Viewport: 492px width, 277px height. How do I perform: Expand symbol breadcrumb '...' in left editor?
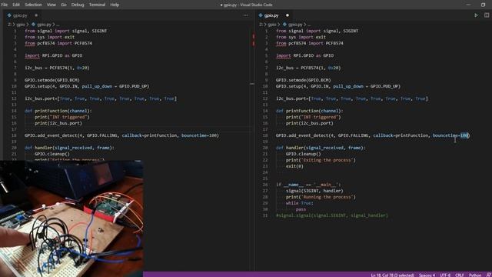(x=58, y=25)
